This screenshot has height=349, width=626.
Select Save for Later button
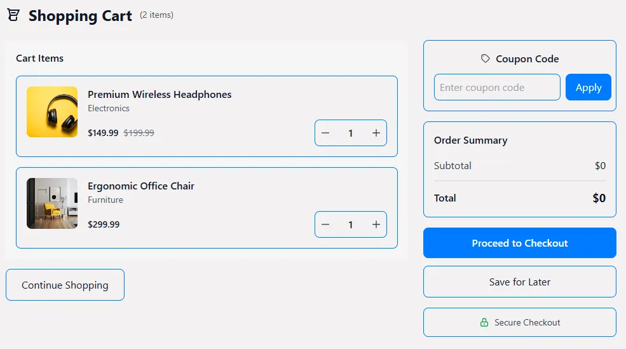pyautogui.click(x=519, y=282)
